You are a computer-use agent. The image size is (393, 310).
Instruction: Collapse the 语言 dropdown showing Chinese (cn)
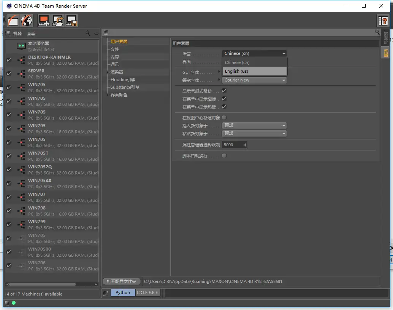[254, 53]
